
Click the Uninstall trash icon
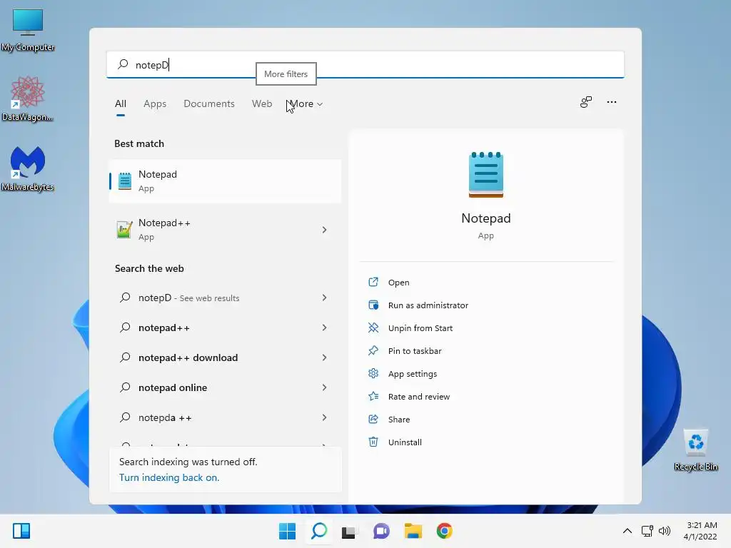(373, 442)
